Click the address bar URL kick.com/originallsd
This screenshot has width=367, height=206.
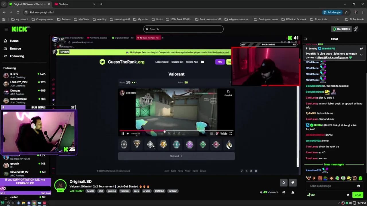click(x=42, y=12)
